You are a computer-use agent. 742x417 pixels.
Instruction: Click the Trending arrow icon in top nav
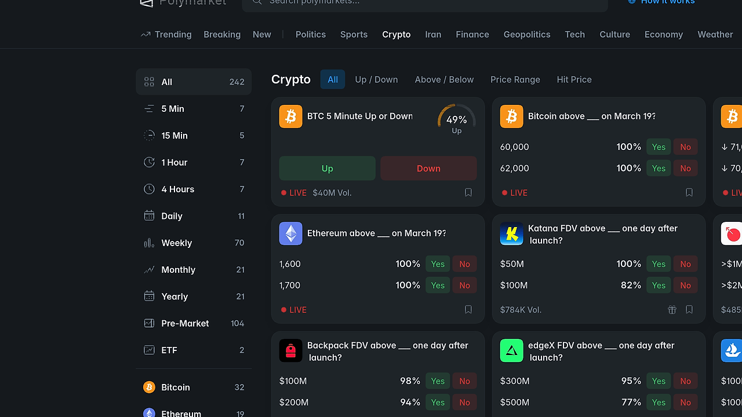pos(146,34)
